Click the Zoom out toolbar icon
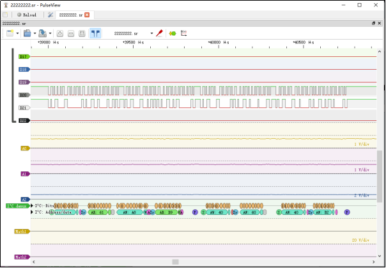Screen dimensions: 386x268 [x=71, y=33]
